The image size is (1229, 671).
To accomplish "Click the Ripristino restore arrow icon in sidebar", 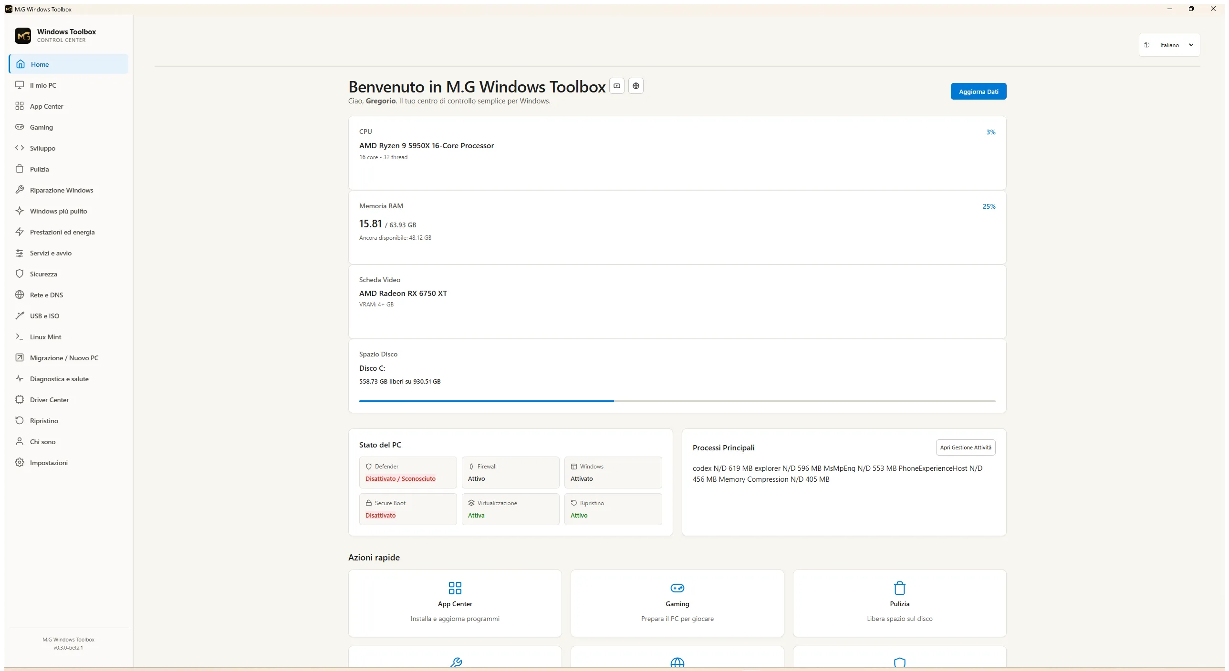I will 20,420.
